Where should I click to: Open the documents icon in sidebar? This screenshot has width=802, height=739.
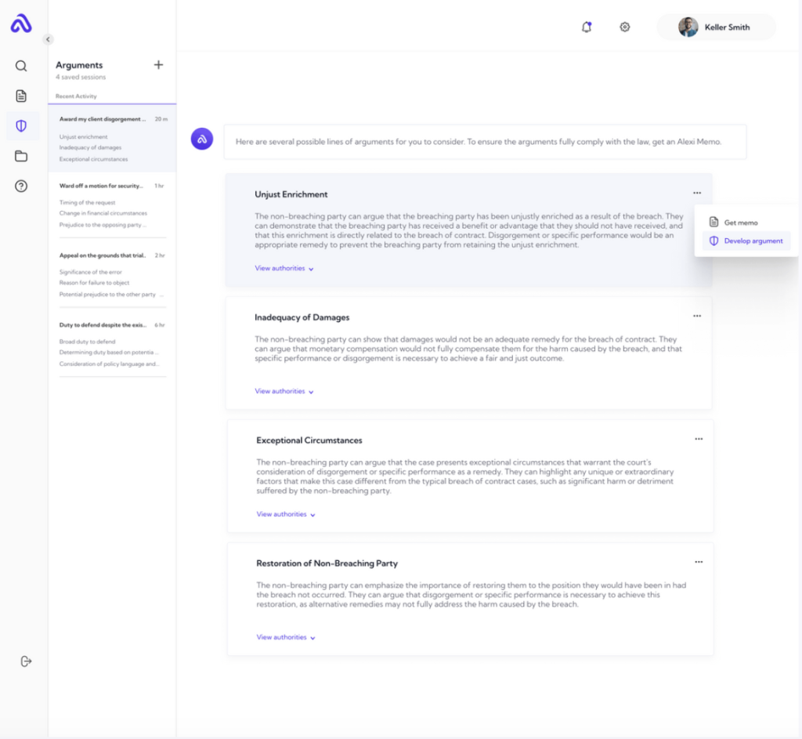tap(21, 96)
